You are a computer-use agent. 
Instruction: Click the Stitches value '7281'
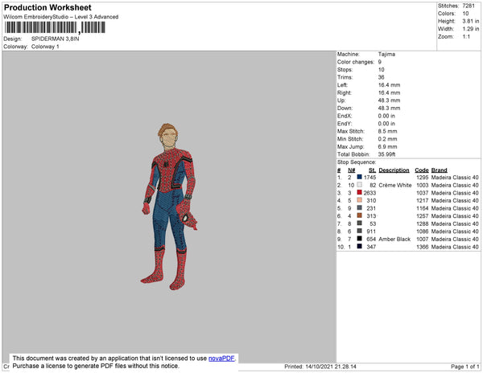click(x=469, y=6)
